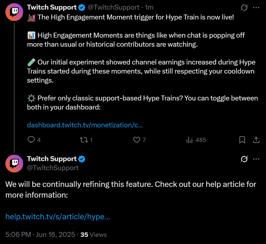Click @TwitchSupport handle under reply name
266x244 pixels.
pos(53,168)
